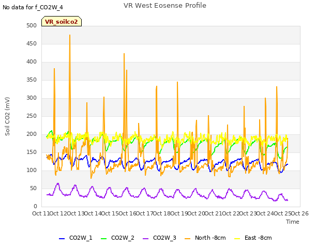Click the Soil CO2 (mV) axis label
Screen dimensions: 331x248
click(7, 116)
